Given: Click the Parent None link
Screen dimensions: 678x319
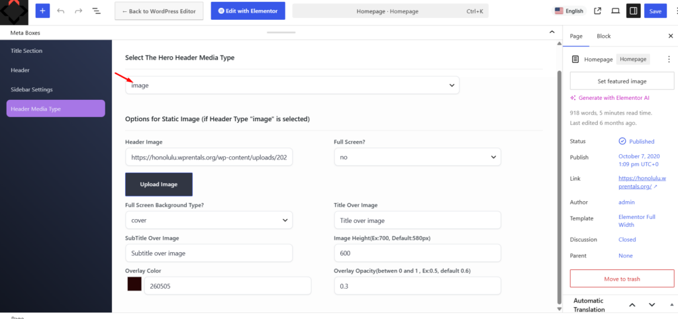Looking at the screenshot, I should pyautogui.click(x=625, y=255).
